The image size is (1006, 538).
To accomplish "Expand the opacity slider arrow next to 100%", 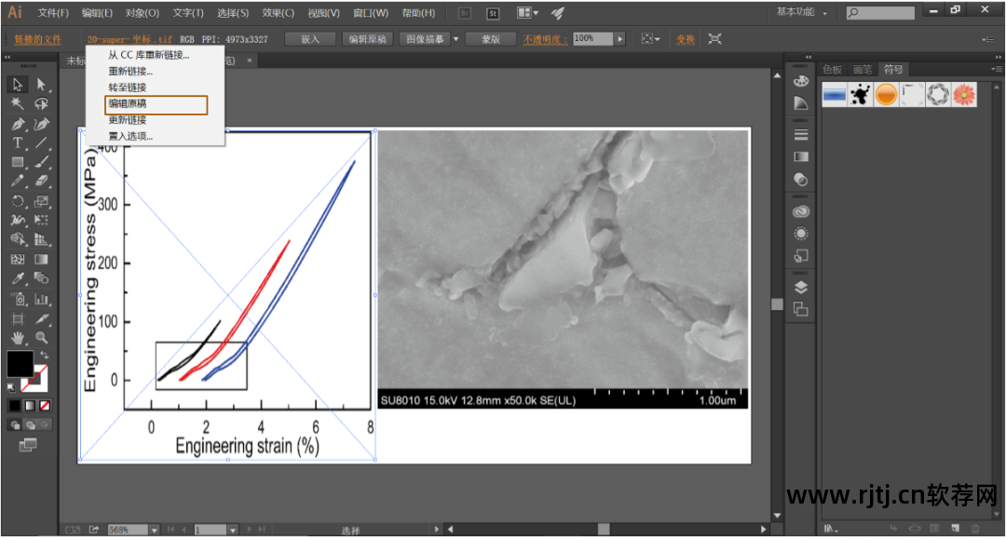I will [x=619, y=39].
